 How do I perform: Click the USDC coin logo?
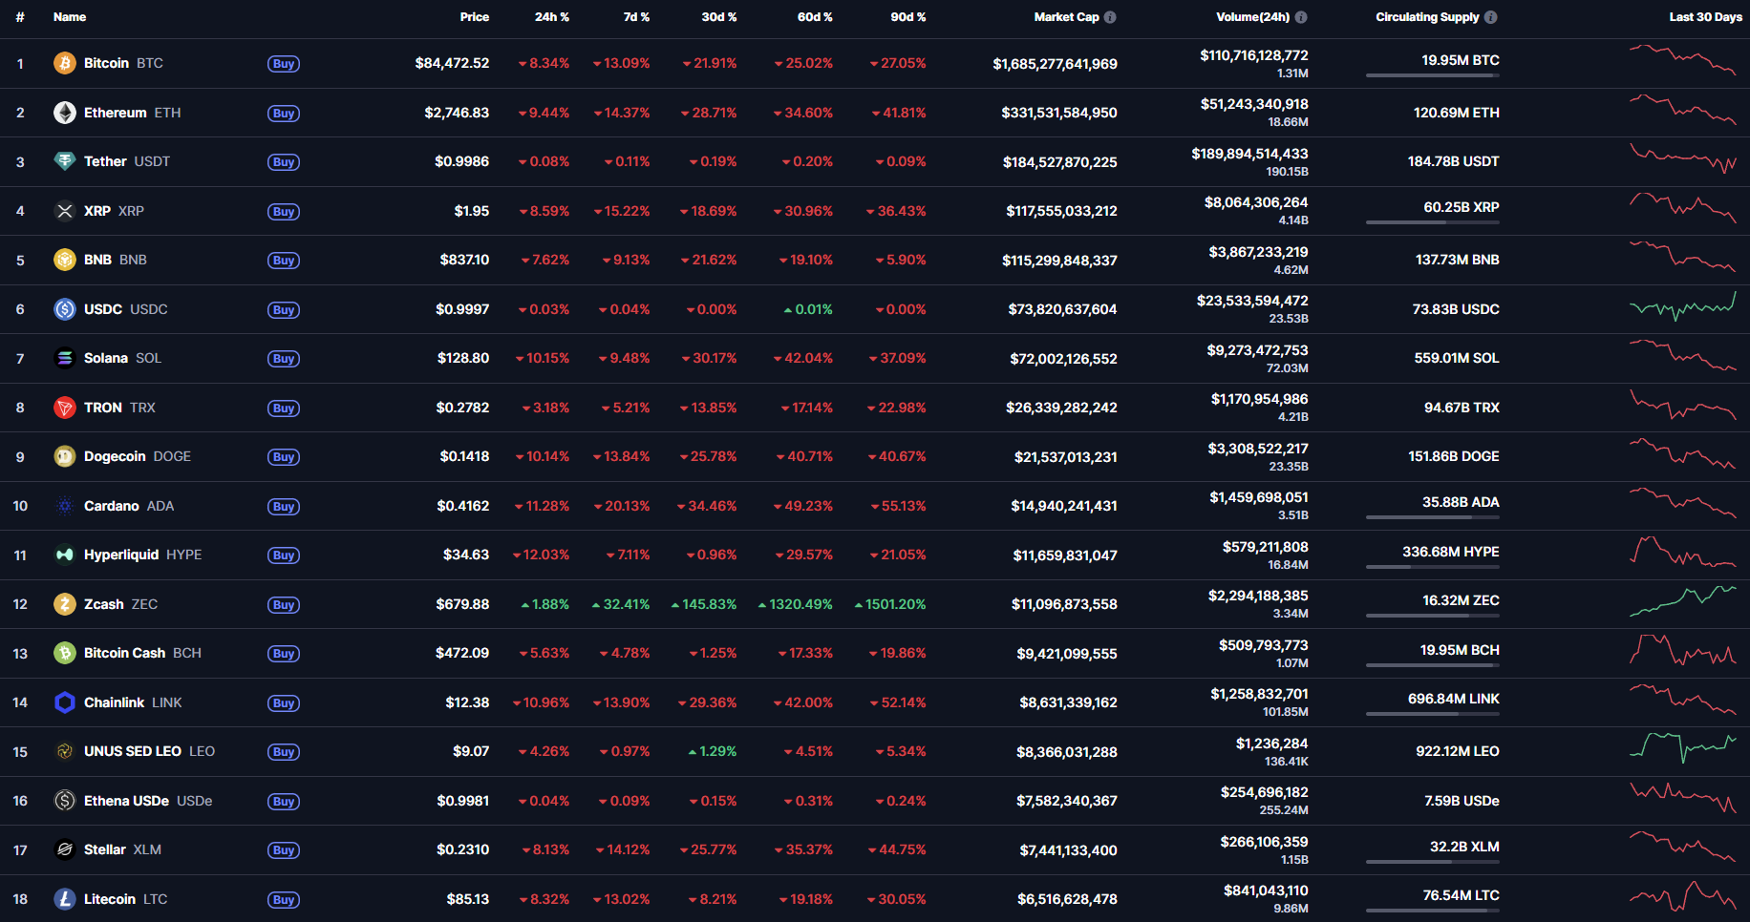click(x=65, y=309)
